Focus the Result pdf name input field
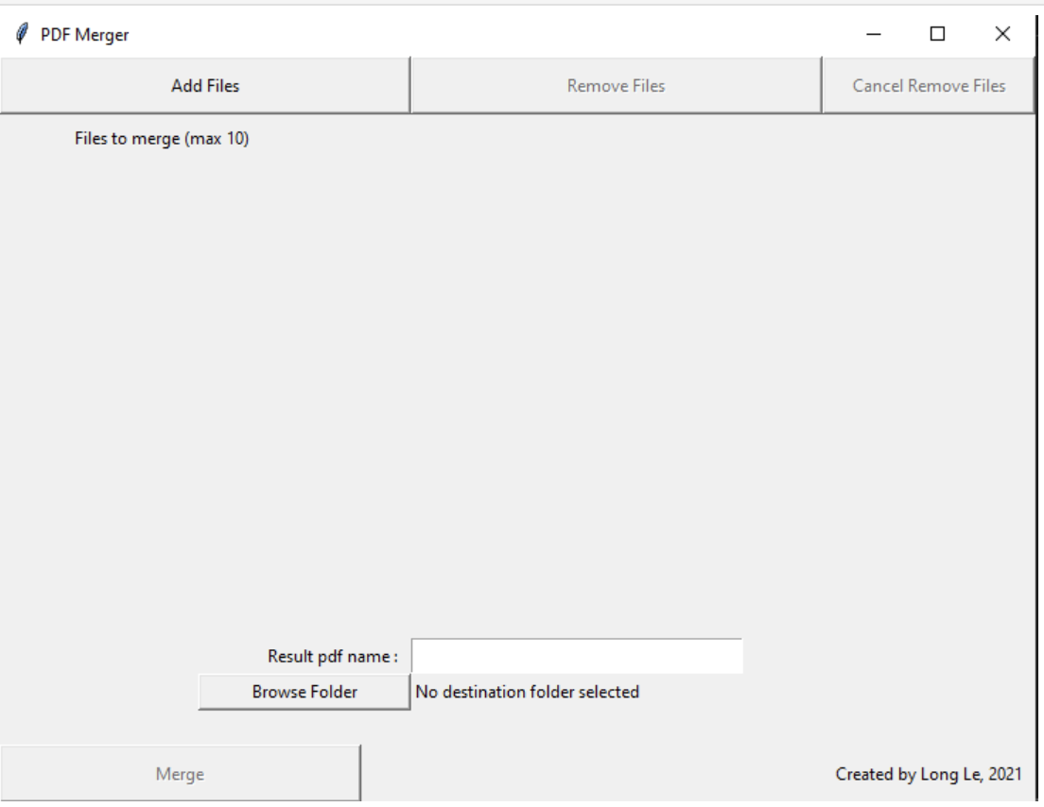Image resolution: width=1044 pixels, height=807 pixels. [577, 656]
